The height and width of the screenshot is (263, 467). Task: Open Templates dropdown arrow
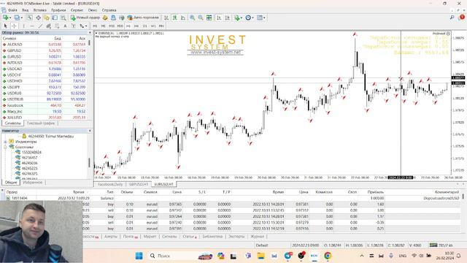[x=264, y=18]
